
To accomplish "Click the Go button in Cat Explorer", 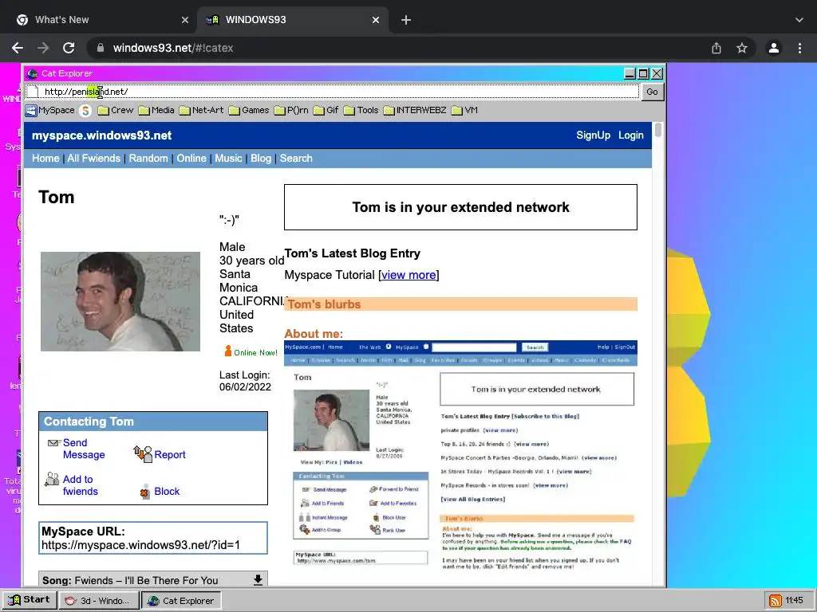I will 652,92.
